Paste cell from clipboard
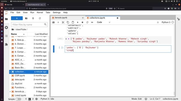This screenshot has height=101, width=181. [x=73, y=22]
